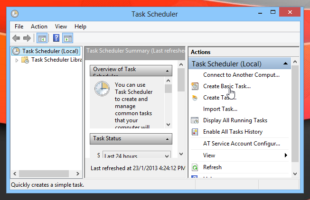
Task: Expand the Task Scheduler Library tree node
Action: tap(18, 60)
